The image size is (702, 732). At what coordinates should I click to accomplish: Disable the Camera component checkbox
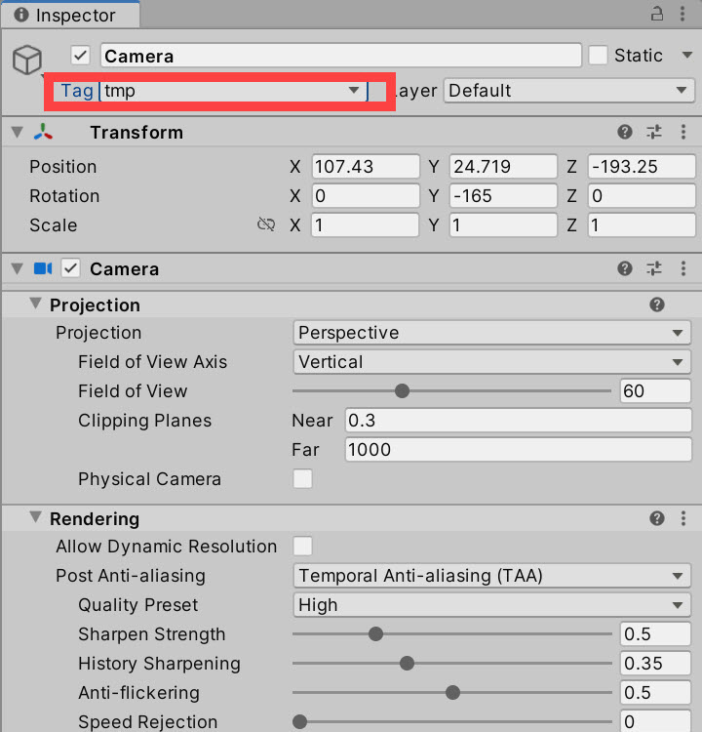coord(70,268)
